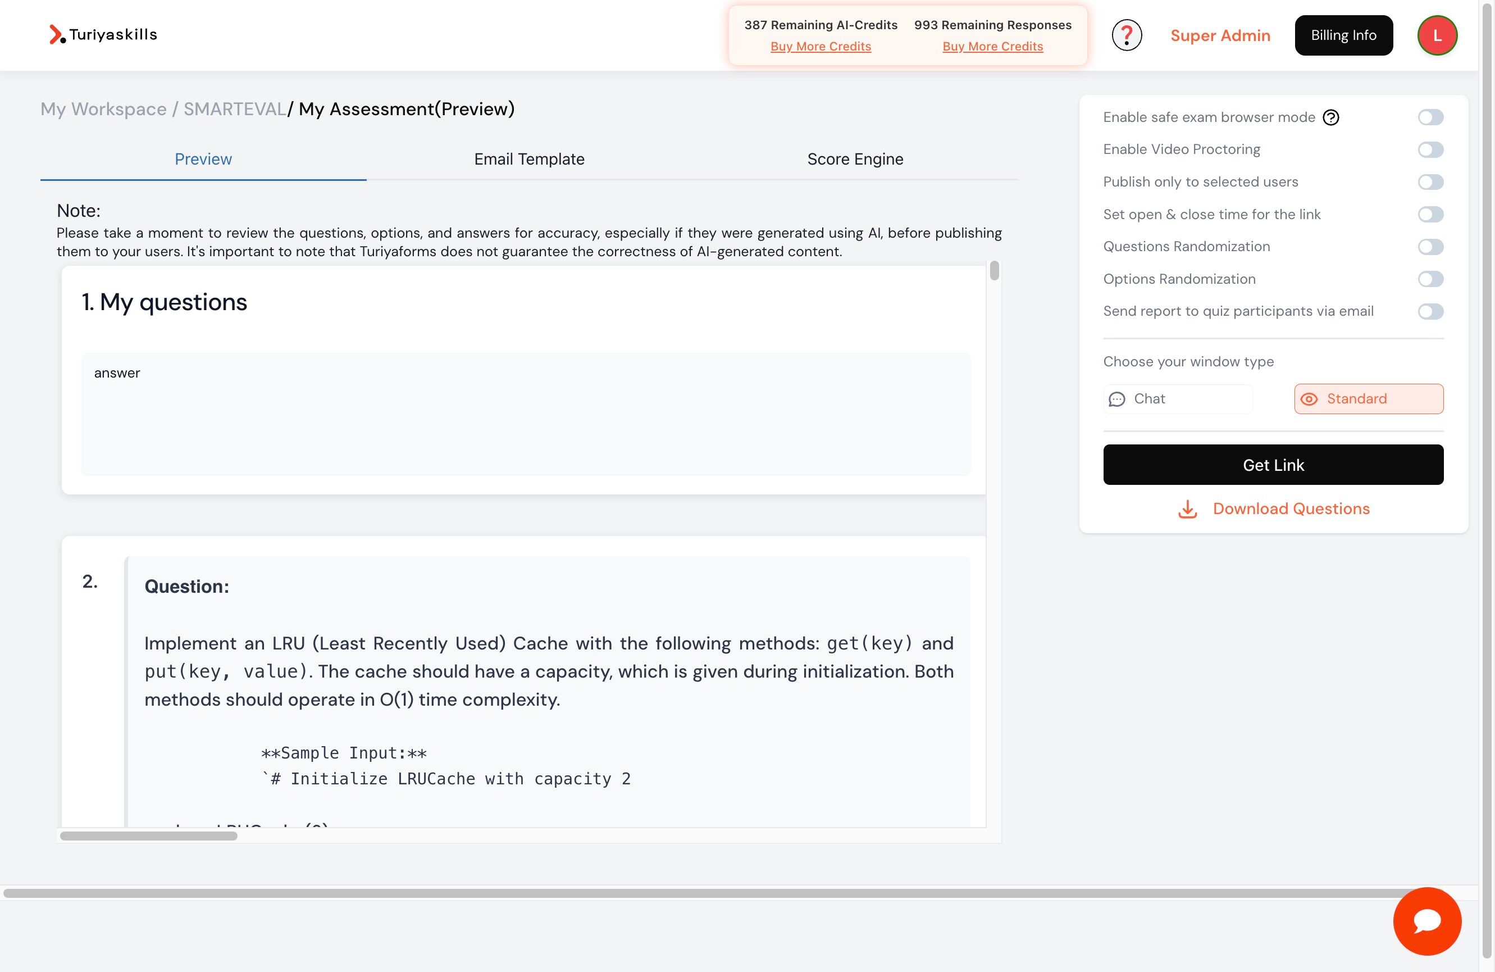Click the Turiyaskills logo
The height and width of the screenshot is (972, 1495).
(x=102, y=35)
